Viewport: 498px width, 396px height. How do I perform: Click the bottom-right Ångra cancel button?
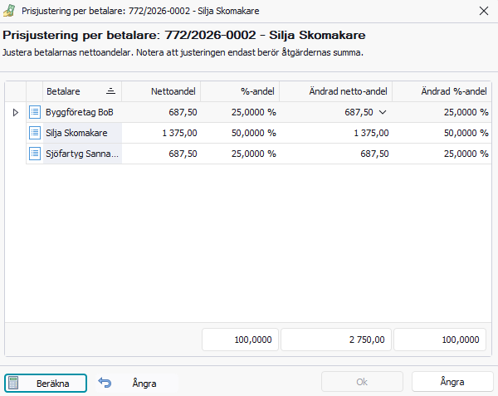point(452,382)
